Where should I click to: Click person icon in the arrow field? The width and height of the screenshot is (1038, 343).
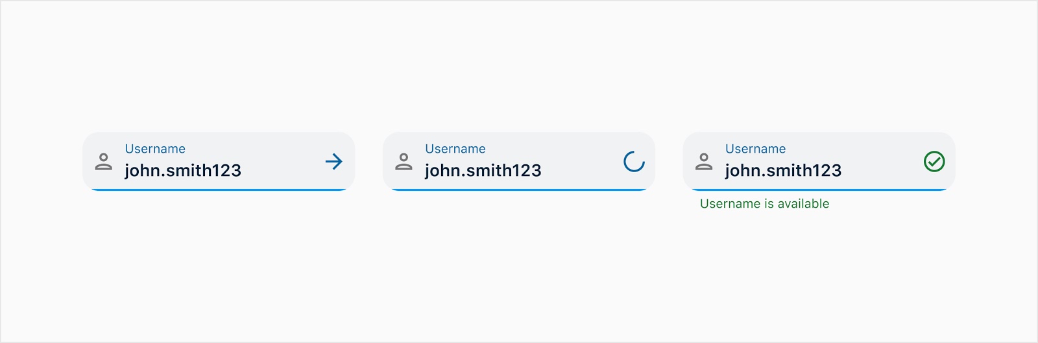[104, 161]
